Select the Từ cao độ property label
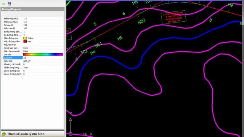The image size is (244, 137). [x=9, y=25]
